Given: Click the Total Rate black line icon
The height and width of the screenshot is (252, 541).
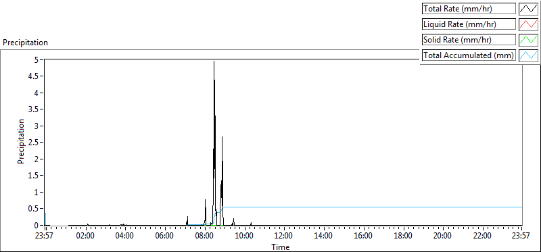Looking at the screenshot, I should (528, 9).
